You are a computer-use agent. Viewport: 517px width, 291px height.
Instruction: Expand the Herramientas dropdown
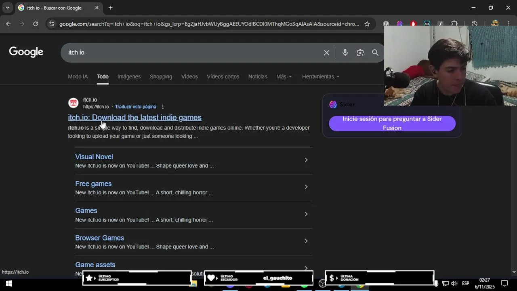pos(321,76)
